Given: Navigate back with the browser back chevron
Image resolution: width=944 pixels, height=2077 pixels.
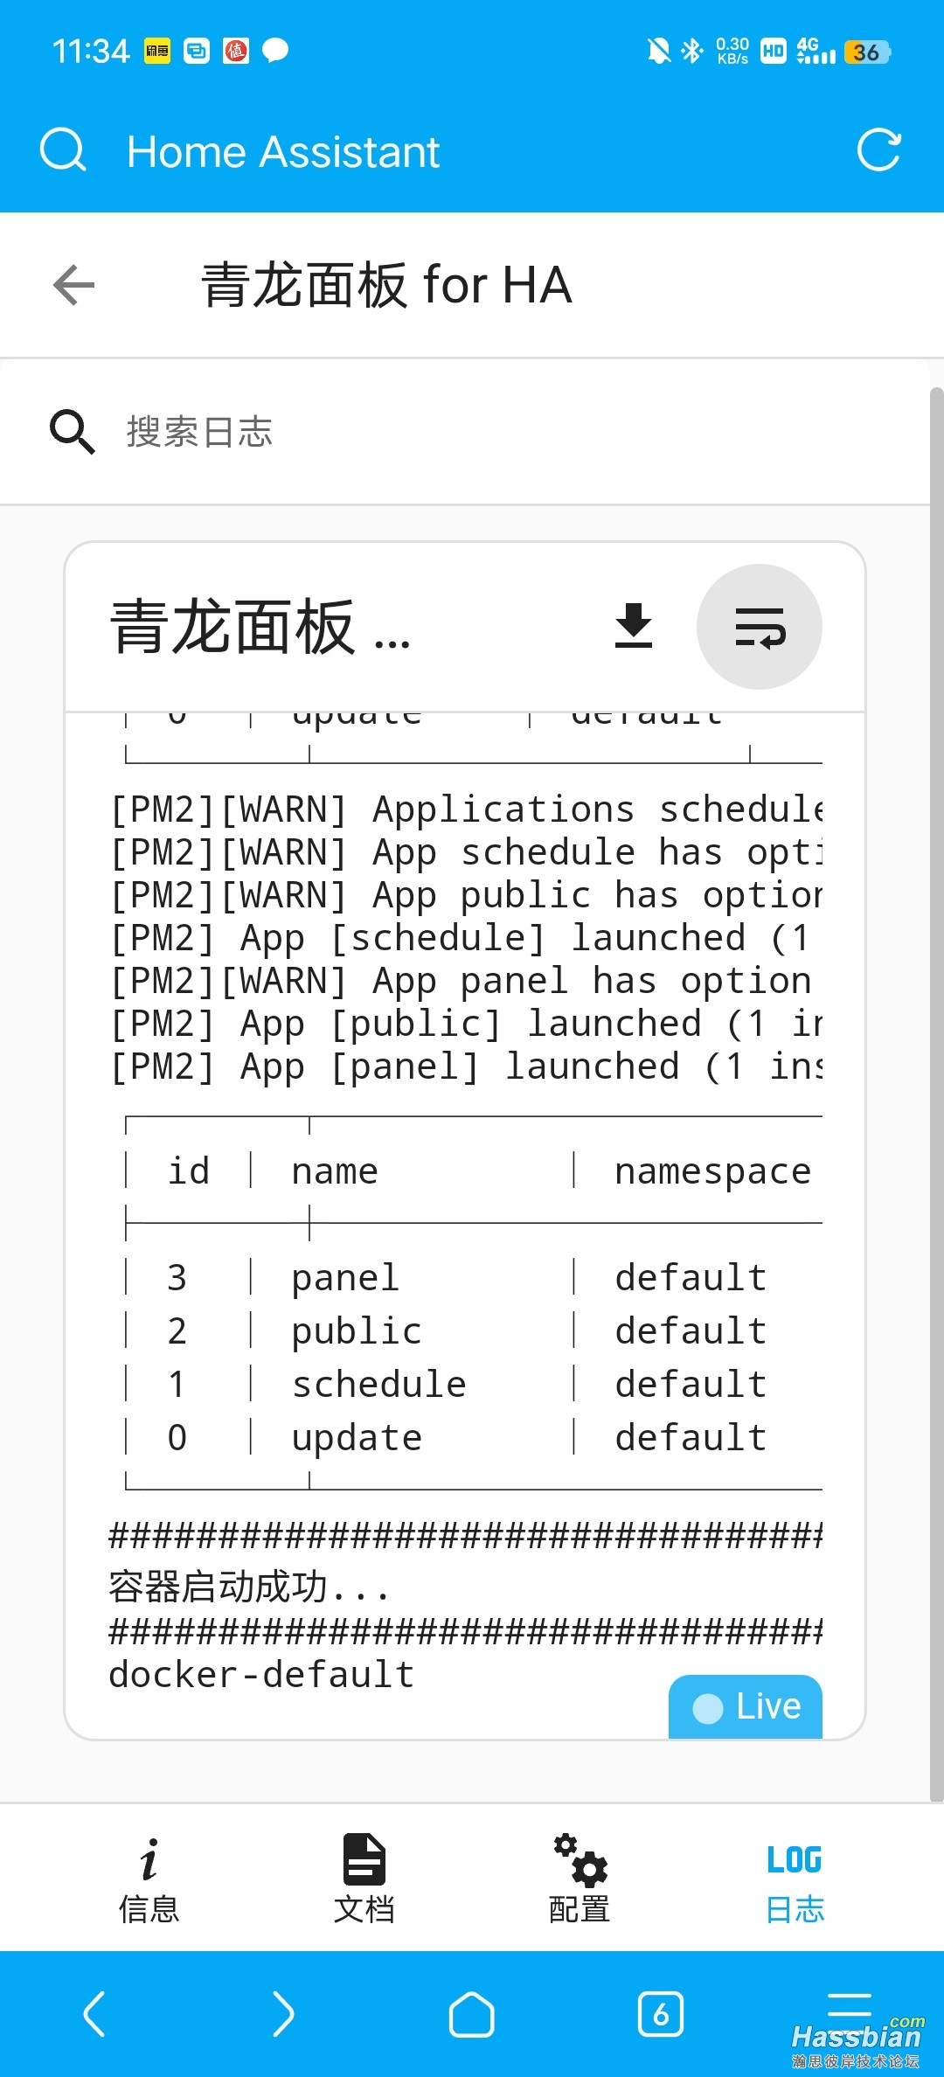Looking at the screenshot, I should click(94, 2014).
